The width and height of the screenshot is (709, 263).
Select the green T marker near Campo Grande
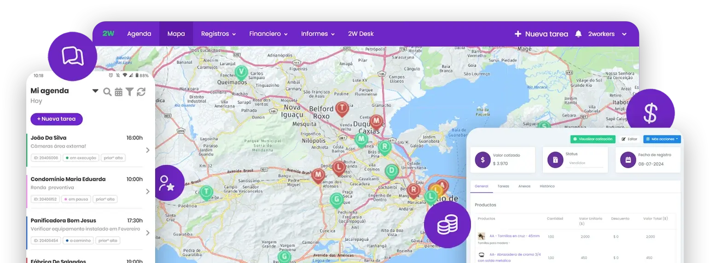click(206, 193)
